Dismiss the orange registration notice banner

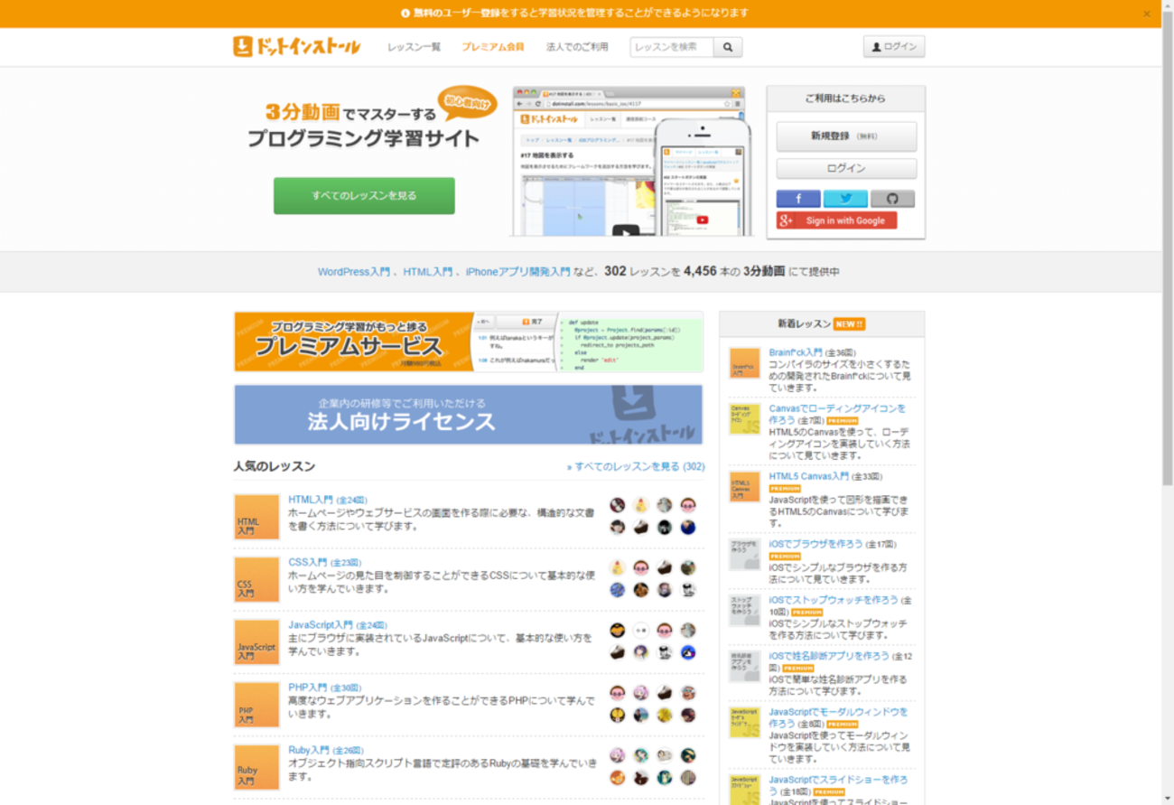click(1147, 14)
